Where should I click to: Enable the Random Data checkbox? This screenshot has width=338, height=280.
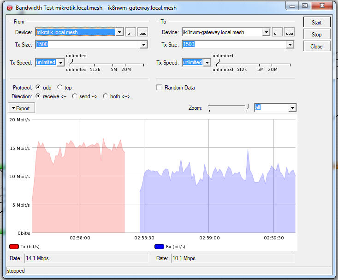coord(159,87)
